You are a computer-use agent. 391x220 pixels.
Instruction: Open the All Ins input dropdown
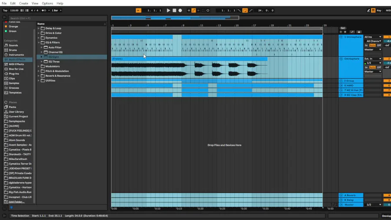coord(373,37)
